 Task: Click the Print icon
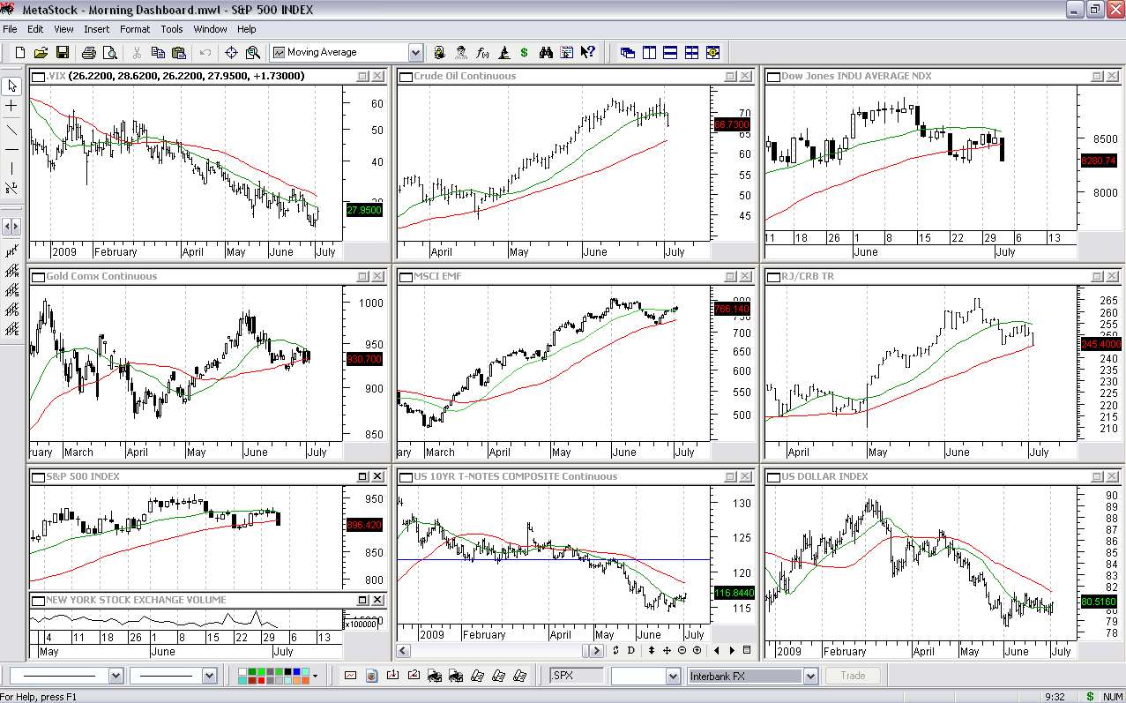89,52
